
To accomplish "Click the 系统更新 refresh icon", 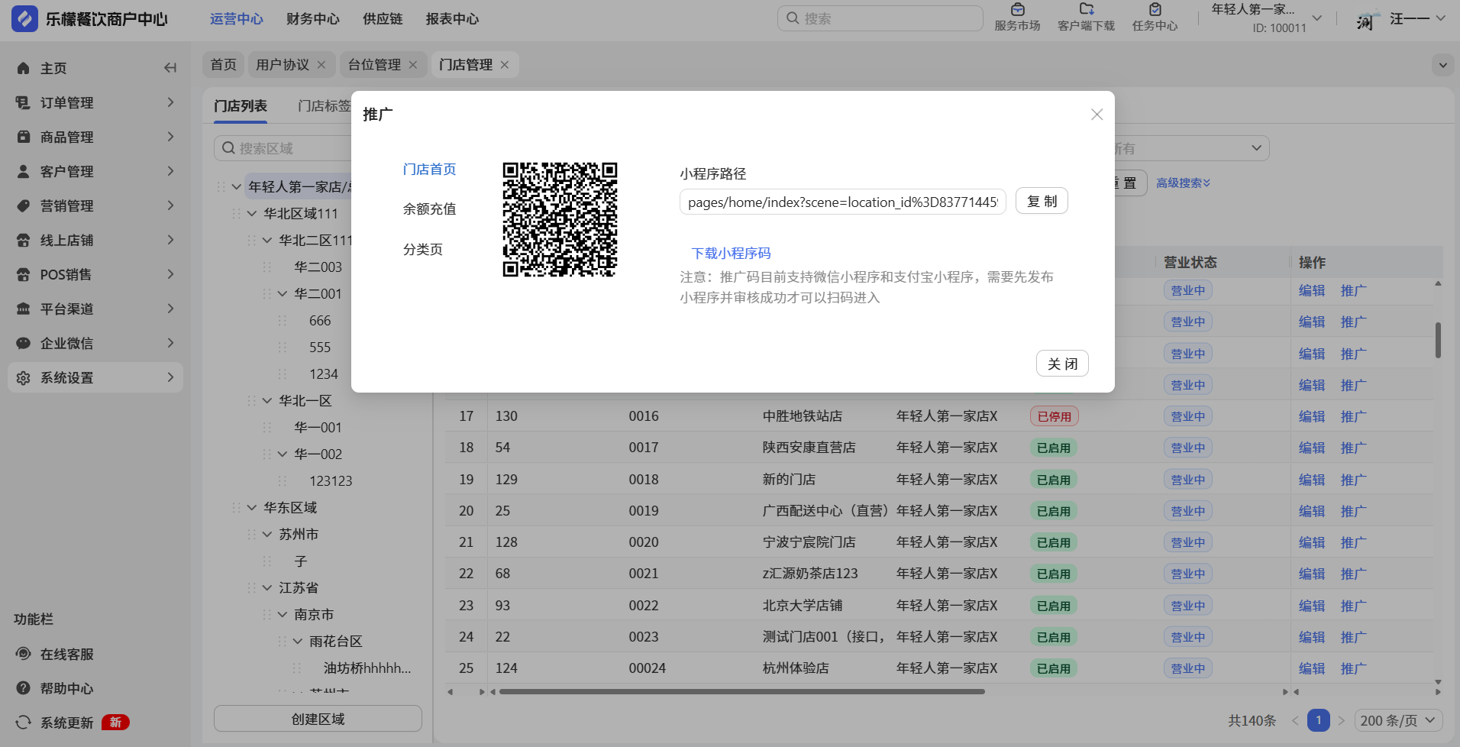I will click(x=24, y=723).
